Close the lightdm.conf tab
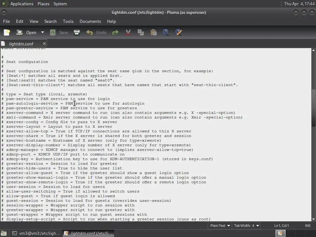Image resolution: width=316 pixels, height=237 pixels. pyautogui.click(x=44, y=44)
